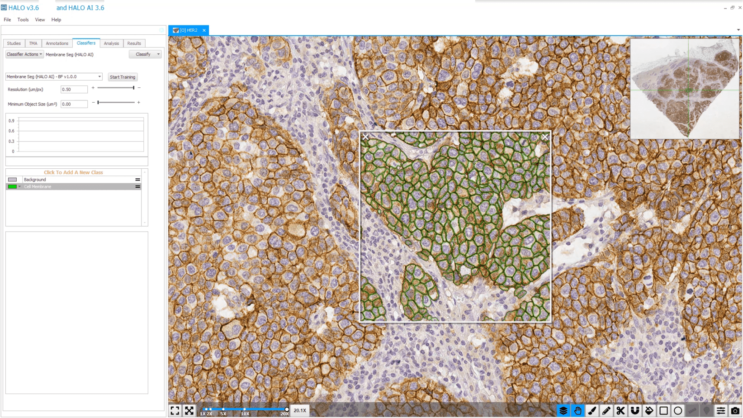Screen dimensions: 743x418
Task: Click the green Cell Membrane color swatch
Action: coord(12,187)
